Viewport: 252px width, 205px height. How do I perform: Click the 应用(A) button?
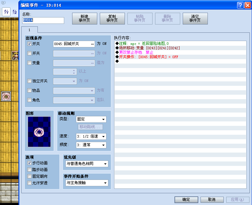pyautogui.click(x=238, y=200)
